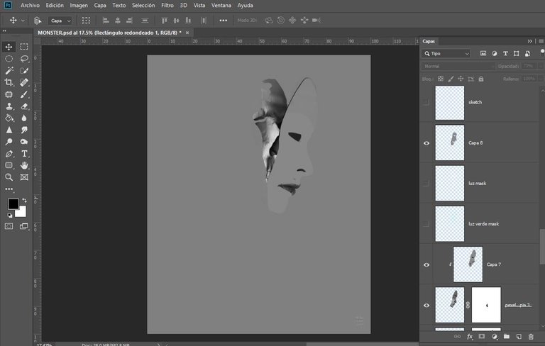Select the Move tool
545x346 pixels.
(9, 47)
